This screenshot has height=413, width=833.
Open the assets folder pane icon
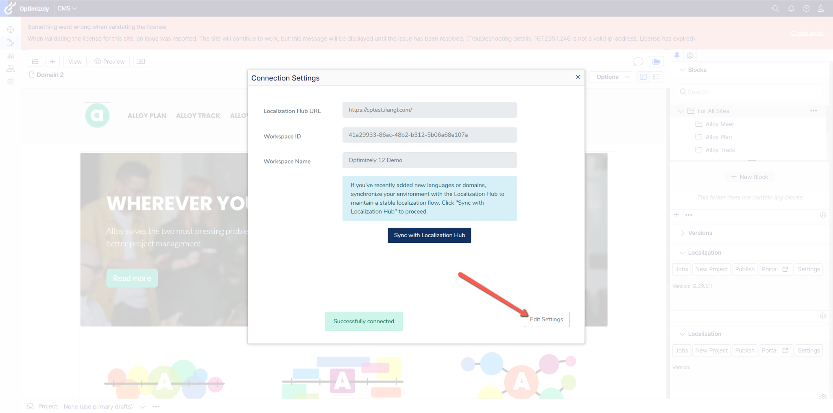click(656, 62)
